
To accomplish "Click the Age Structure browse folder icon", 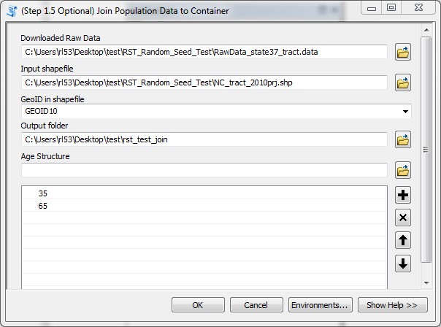I will 402,170.
